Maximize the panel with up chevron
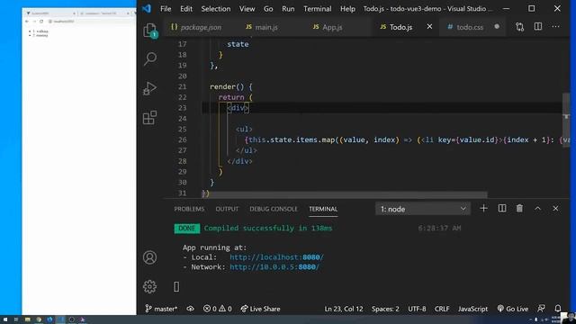Image resolution: width=576 pixels, height=324 pixels. (538, 209)
